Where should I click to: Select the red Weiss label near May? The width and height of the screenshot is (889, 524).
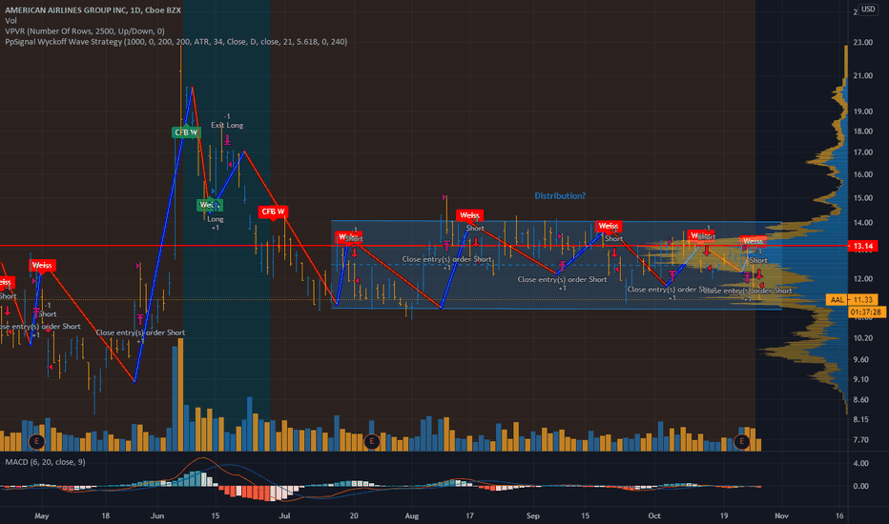pyautogui.click(x=42, y=265)
